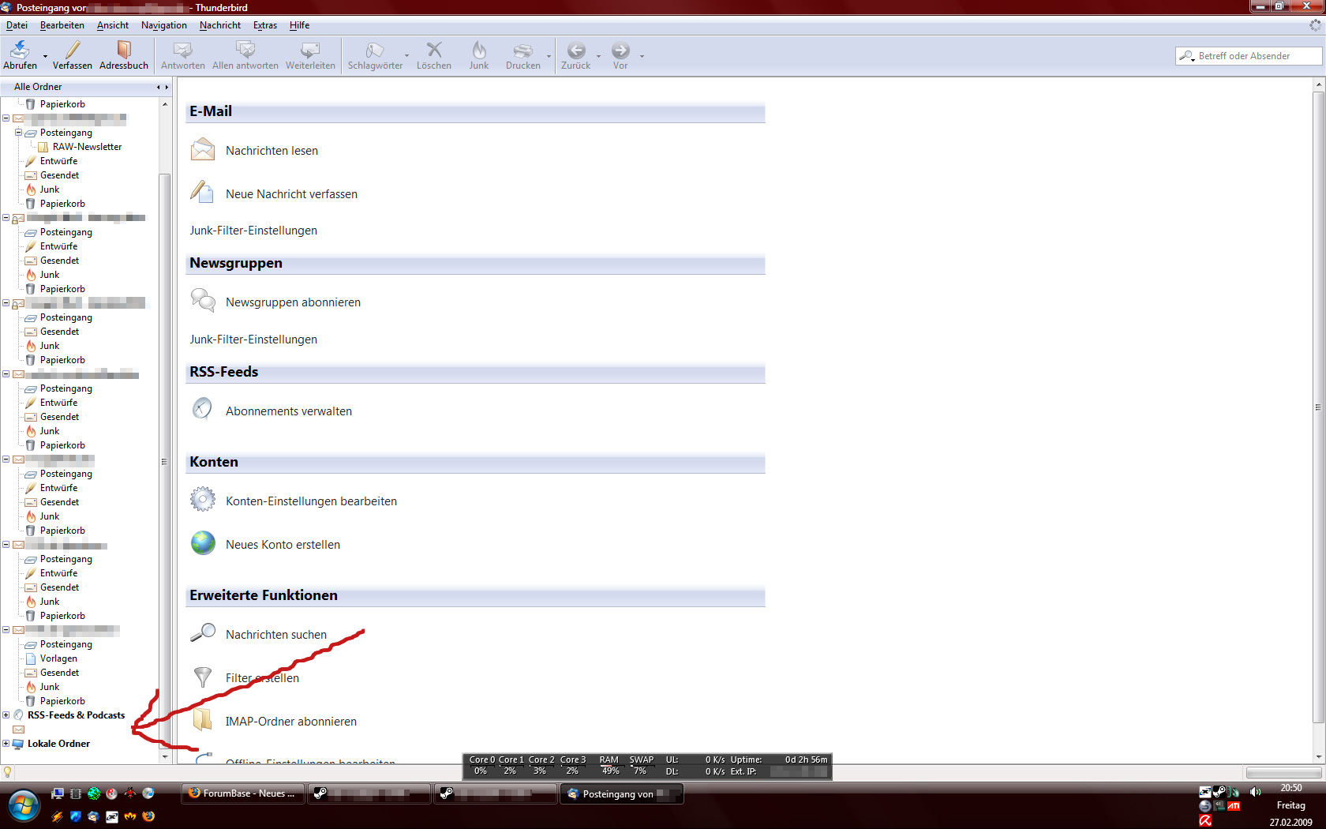Open the Adressbuch toolbar icon
1326x829 pixels.
(x=124, y=50)
